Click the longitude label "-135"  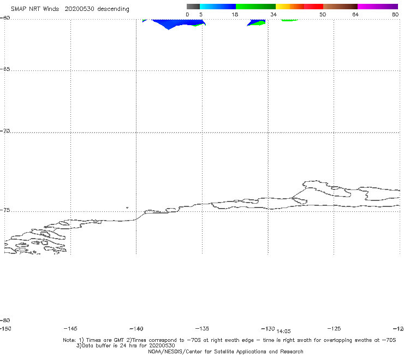click(202, 329)
